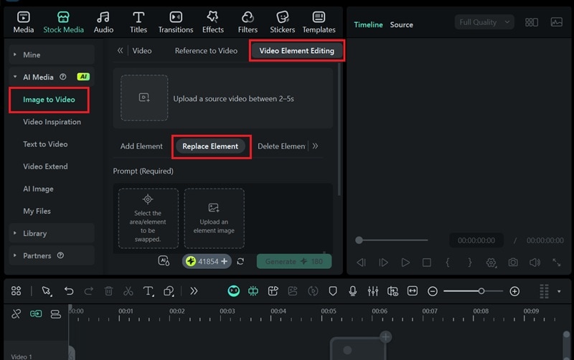Screen dimensions: 574x360
Task: Click the preview playhead scrubber
Action: [359, 240]
